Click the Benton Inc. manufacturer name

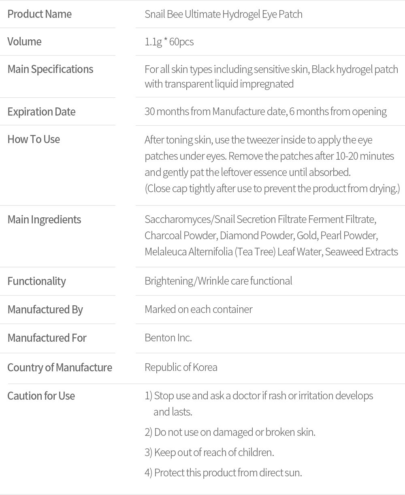[x=168, y=338]
